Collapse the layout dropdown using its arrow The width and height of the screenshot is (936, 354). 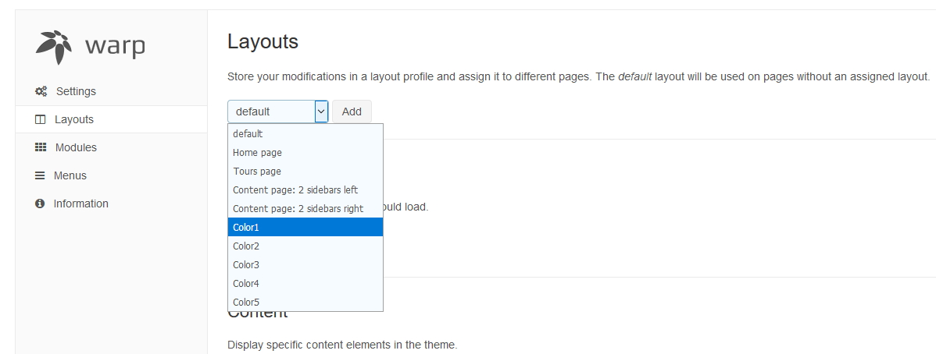[321, 112]
